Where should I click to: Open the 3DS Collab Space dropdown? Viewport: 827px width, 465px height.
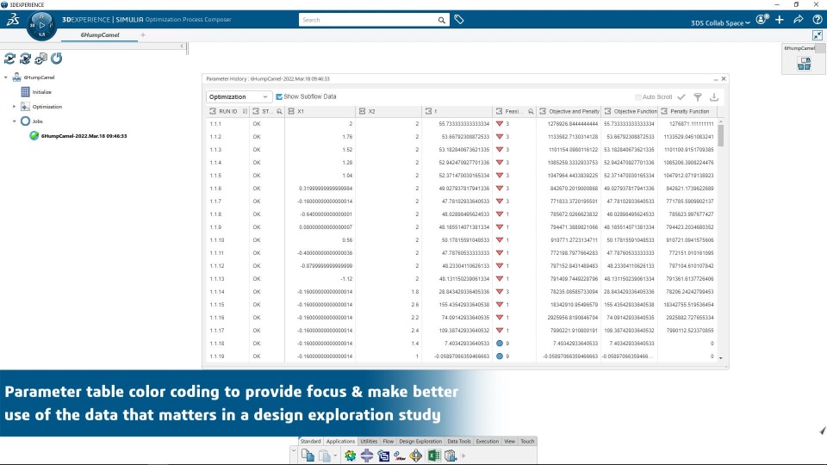point(720,22)
